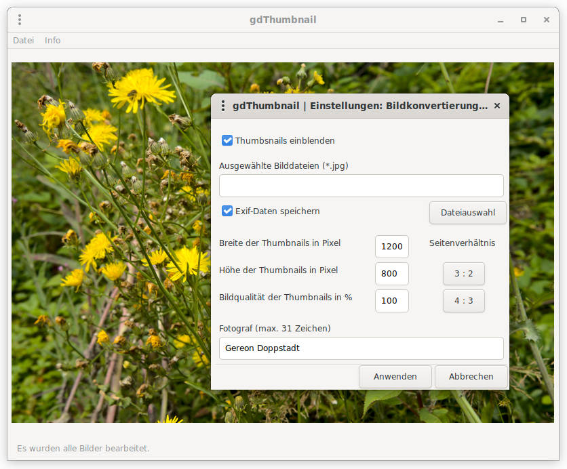Viewport: 567px width, 469px height.
Task: Toggle the 'Thumbsnails einblenden' checkbox
Action: [228, 140]
